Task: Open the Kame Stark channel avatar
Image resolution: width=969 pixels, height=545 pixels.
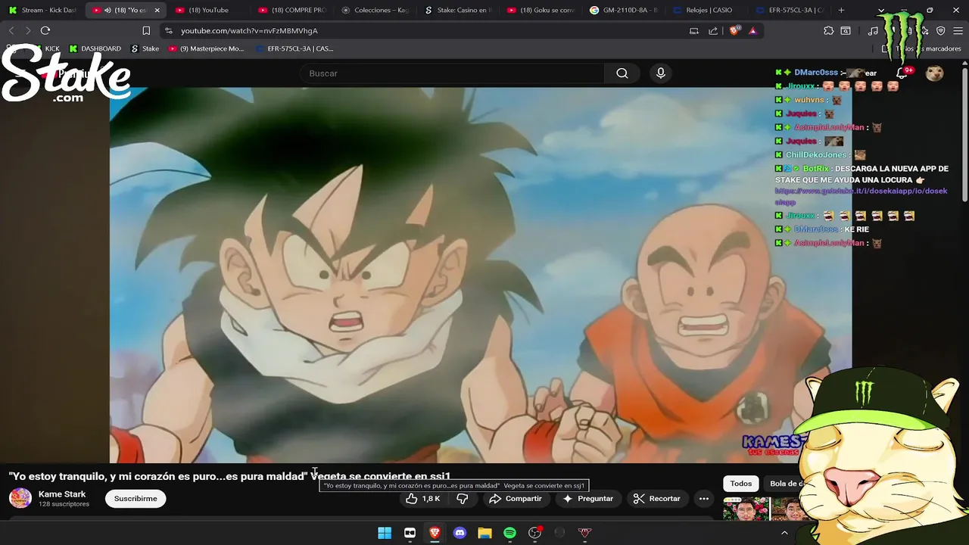Action: 20,498
